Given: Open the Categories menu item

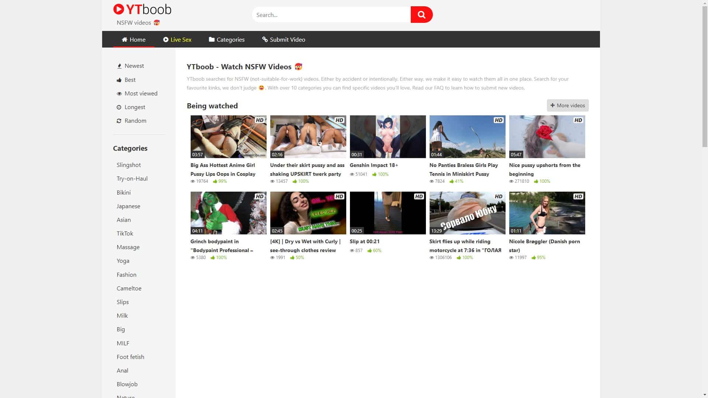Looking at the screenshot, I should click(226, 39).
